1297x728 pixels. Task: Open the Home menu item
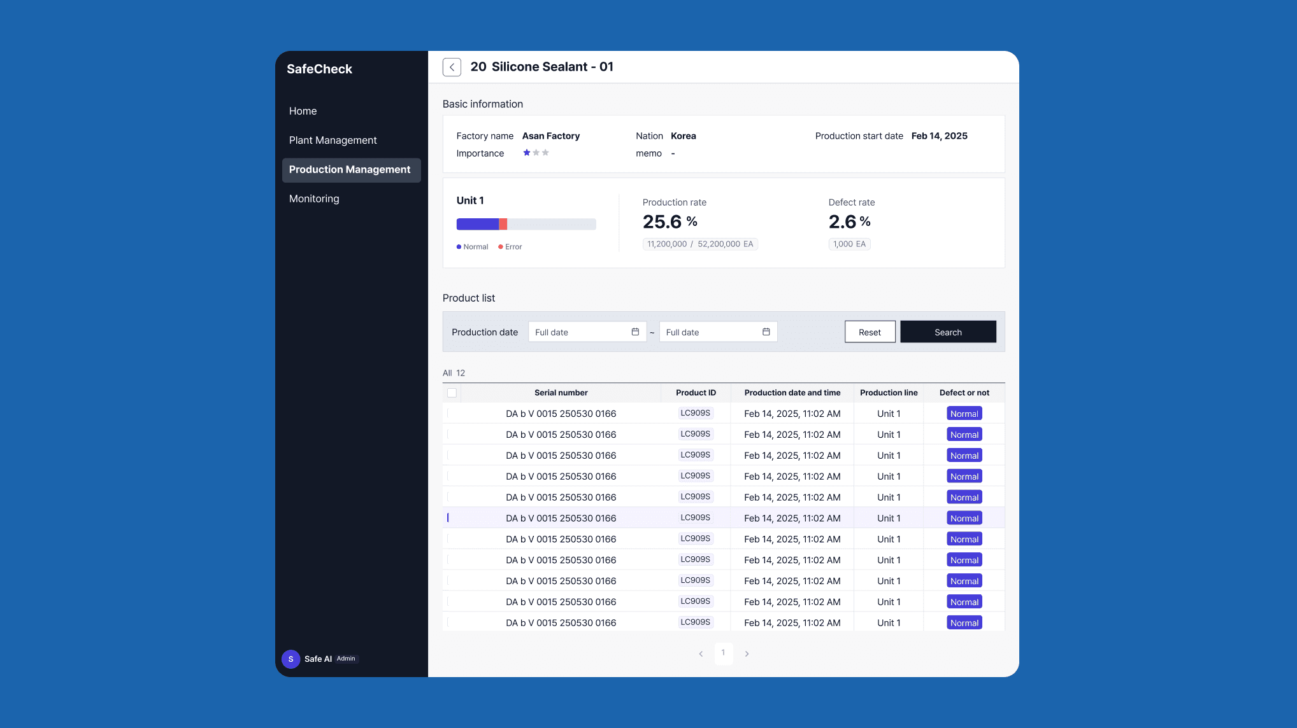pyautogui.click(x=303, y=111)
